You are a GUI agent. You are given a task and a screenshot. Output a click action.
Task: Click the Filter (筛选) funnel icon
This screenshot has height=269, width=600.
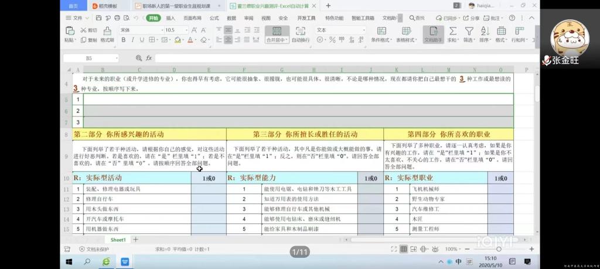pos(469,33)
